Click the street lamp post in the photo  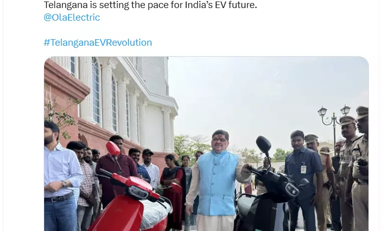(x=334, y=128)
